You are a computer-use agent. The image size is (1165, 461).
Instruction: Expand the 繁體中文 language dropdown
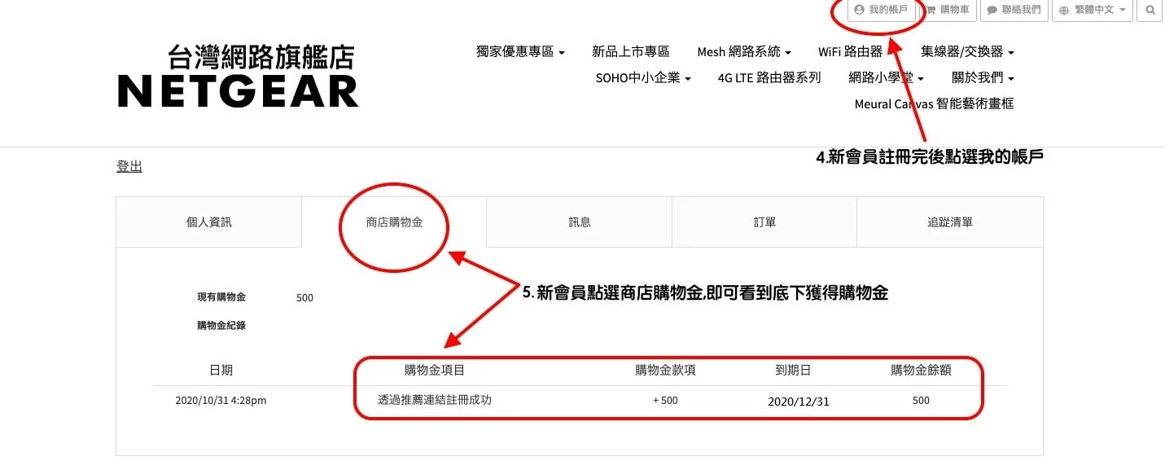coord(1093,11)
